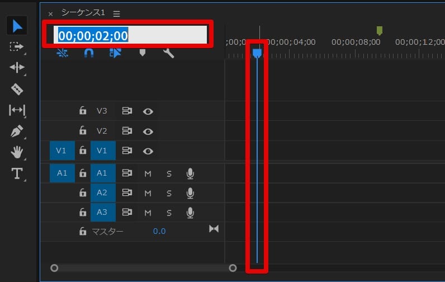Select the Pen tool
445x282 pixels.
(x=17, y=131)
